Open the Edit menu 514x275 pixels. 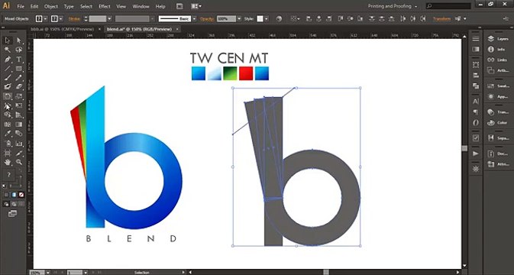click(34, 6)
